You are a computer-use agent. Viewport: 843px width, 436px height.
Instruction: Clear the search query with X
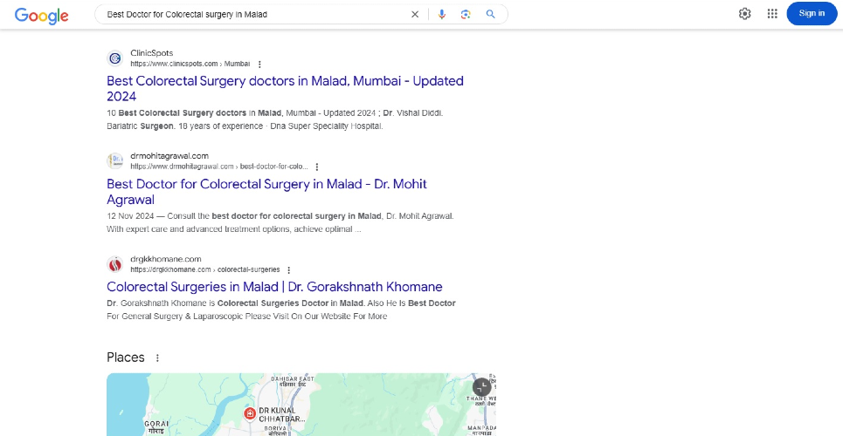coord(414,15)
